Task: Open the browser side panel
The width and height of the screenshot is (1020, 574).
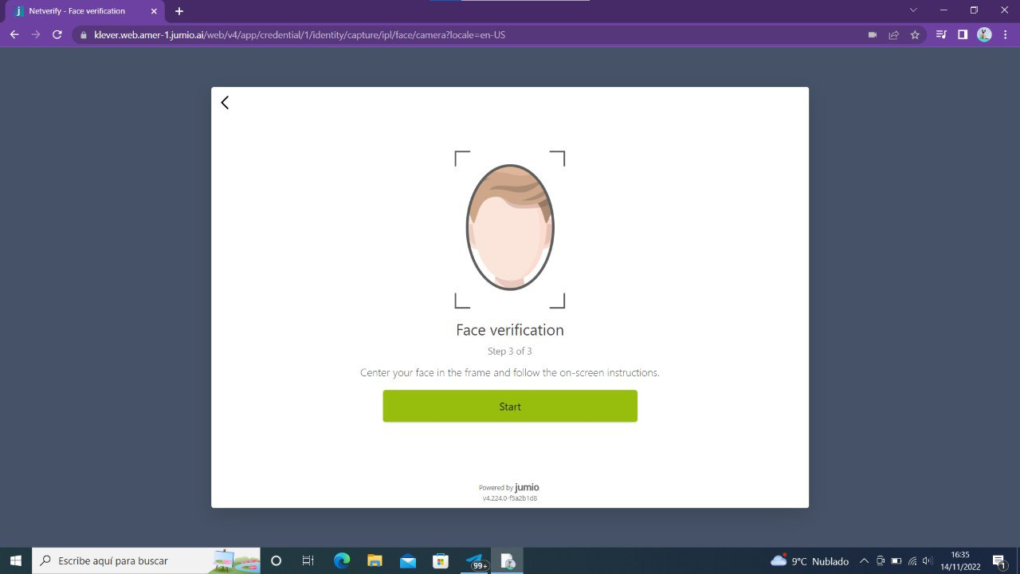Action: pos(963,34)
